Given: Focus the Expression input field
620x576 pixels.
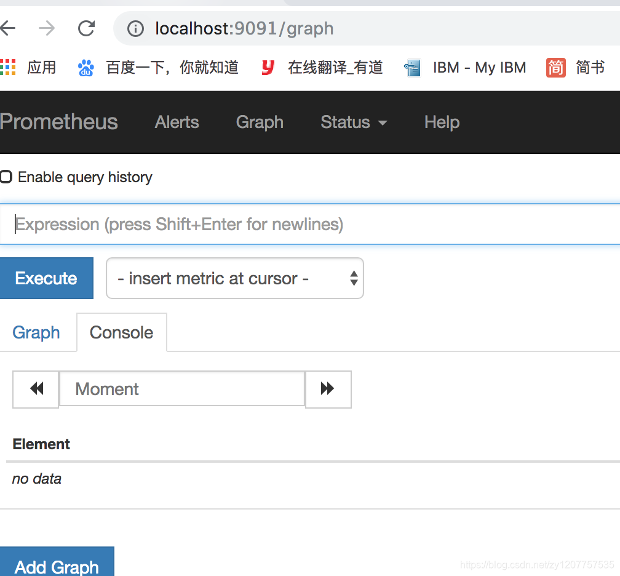Looking at the screenshot, I should [x=310, y=224].
